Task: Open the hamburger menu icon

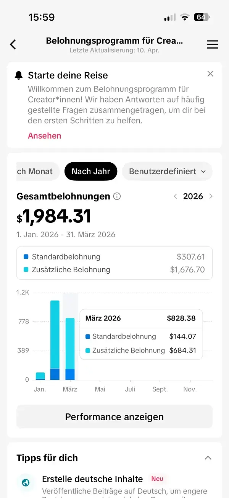Action: tap(213, 44)
